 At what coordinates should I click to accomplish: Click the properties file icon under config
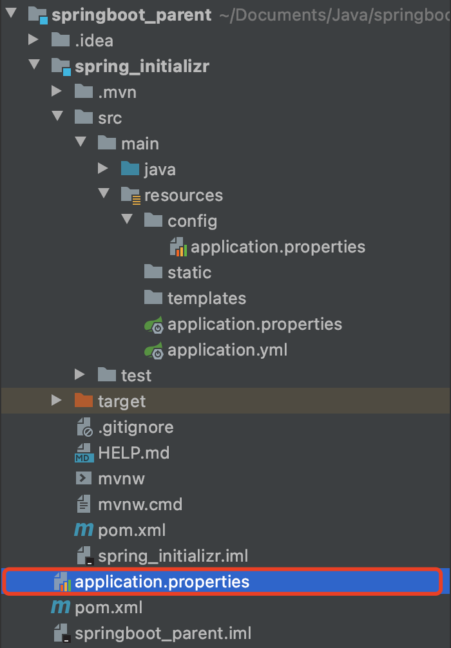coord(178,246)
